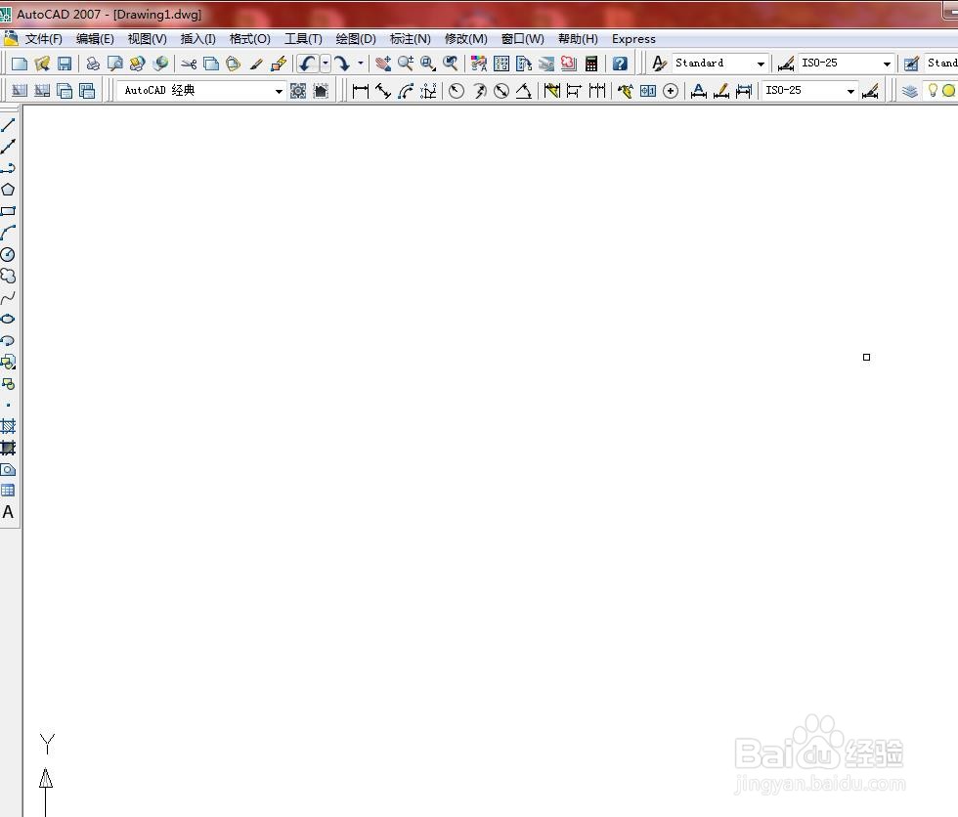Click the 3D DWF globe icon

[x=160, y=64]
